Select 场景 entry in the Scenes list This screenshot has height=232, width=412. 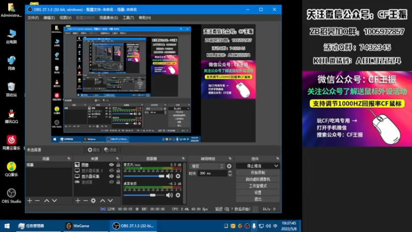pyautogui.click(x=49, y=165)
